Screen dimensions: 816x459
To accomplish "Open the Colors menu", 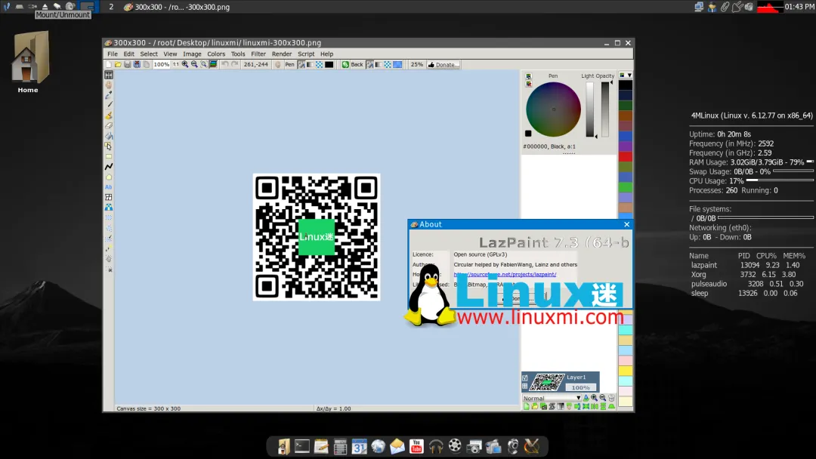I will (x=216, y=54).
